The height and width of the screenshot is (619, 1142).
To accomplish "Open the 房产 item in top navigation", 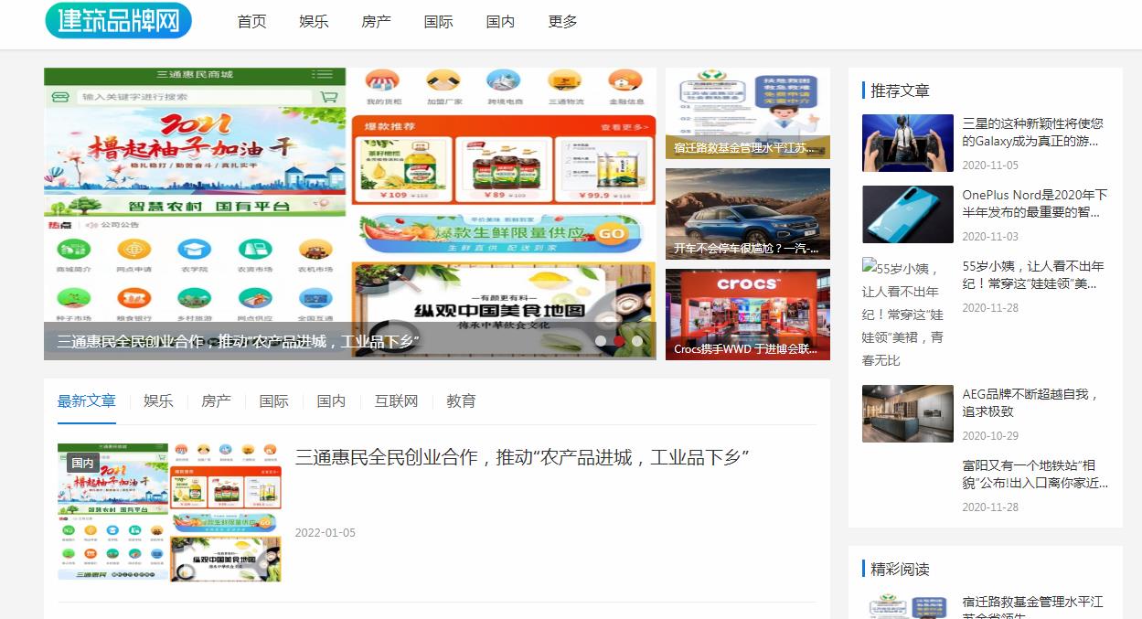I will (376, 21).
